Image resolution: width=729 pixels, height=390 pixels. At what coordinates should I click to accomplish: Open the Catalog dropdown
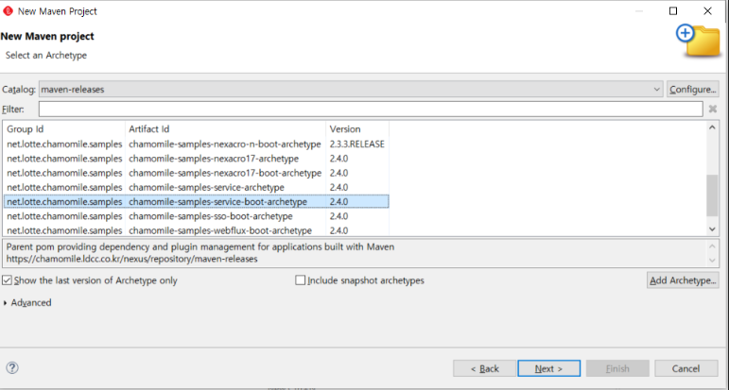(656, 89)
